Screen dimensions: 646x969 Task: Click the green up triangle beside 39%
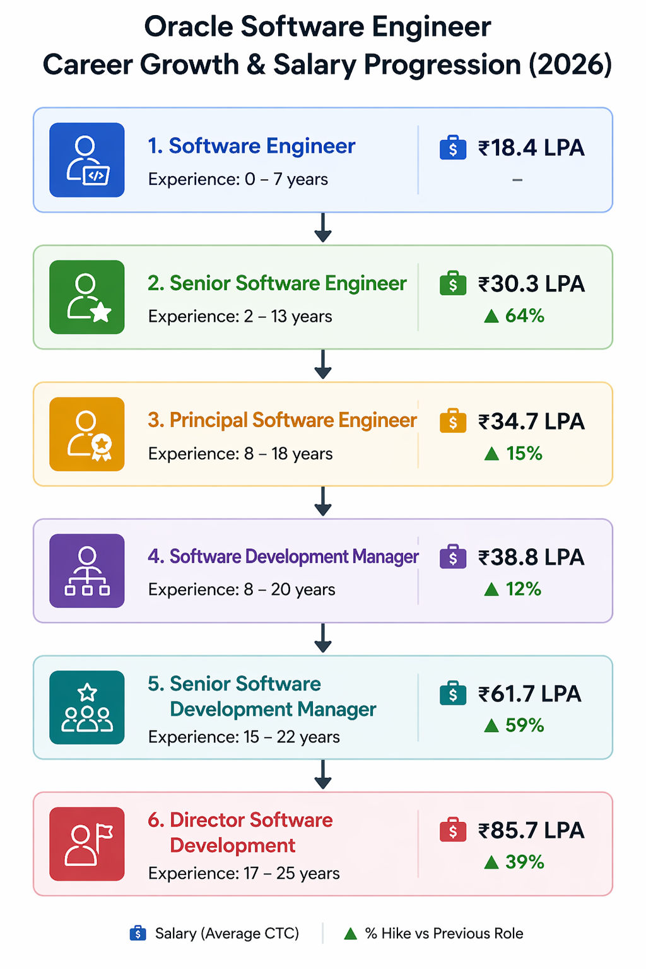[491, 862]
